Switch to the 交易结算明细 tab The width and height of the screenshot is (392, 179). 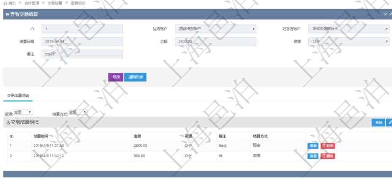pos(18,96)
